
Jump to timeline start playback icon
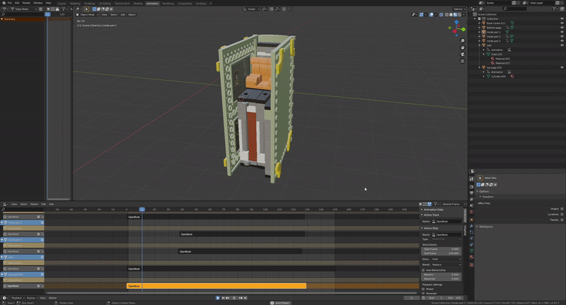pos(223,298)
